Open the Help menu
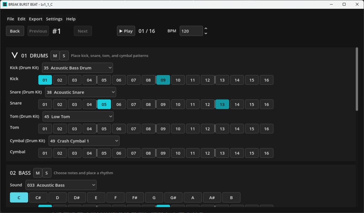Viewport: 364px width, 213px height. [71, 19]
